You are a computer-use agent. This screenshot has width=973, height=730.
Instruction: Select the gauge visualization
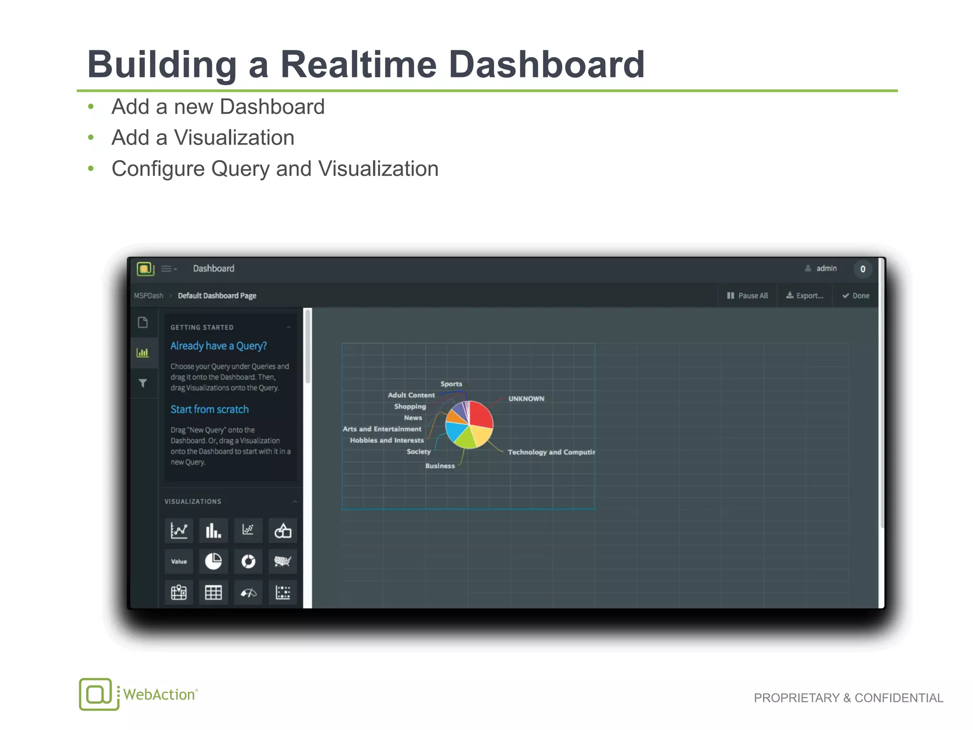click(248, 592)
